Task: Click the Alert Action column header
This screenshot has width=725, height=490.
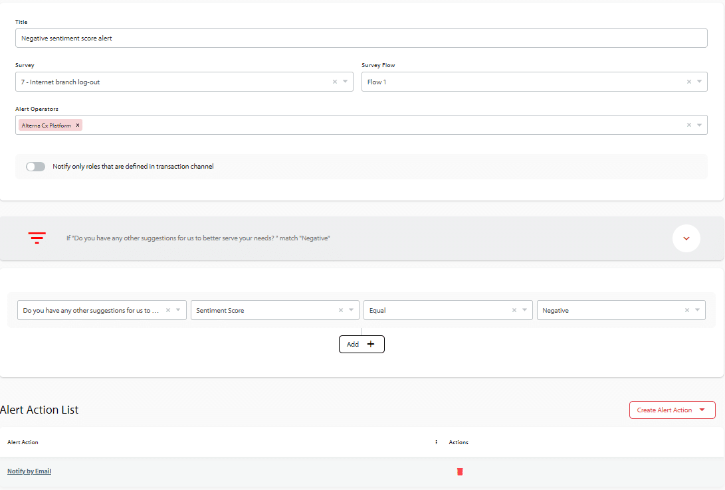Action: tap(23, 442)
